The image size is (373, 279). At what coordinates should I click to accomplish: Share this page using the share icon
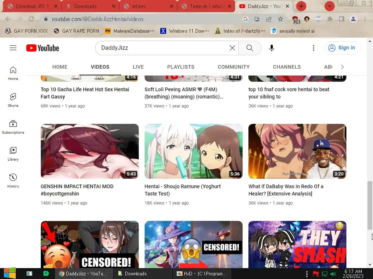269,19
